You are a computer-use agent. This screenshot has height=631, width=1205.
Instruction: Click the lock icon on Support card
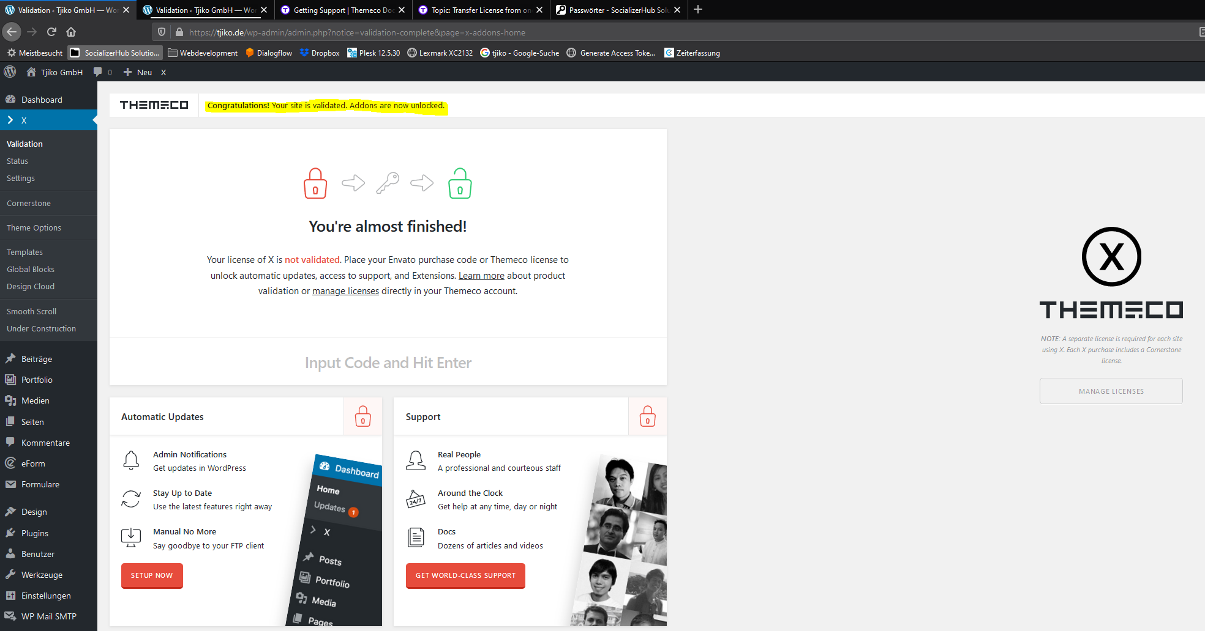pos(648,416)
